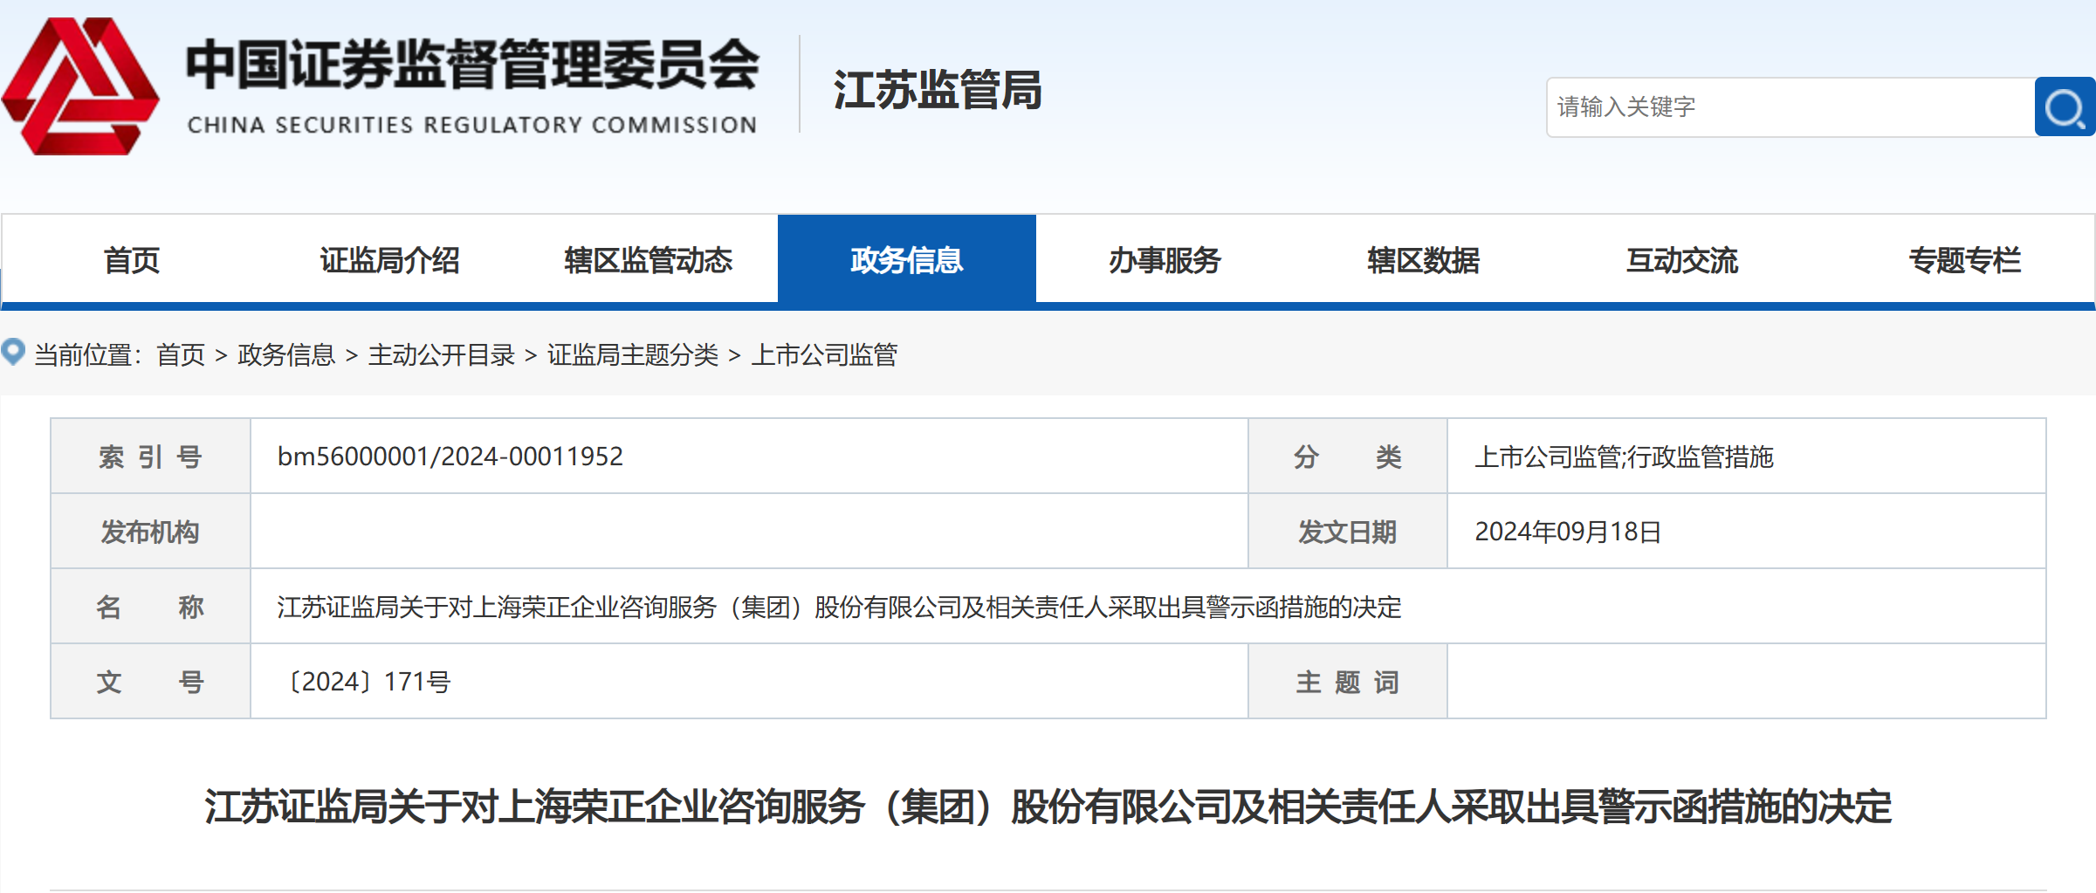This screenshot has width=2096, height=893.
Task: Click the location pin icon in breadcrumb
Action: tap(13, 352)
